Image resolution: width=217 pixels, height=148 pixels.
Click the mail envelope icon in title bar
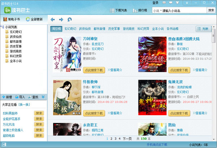click(x=164, y=3)
